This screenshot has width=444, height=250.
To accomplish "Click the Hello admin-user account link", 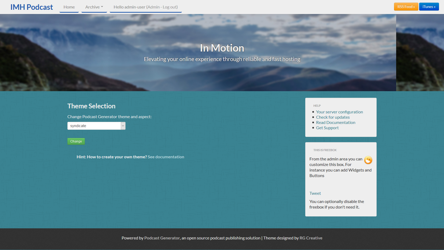I will (145, 7).
